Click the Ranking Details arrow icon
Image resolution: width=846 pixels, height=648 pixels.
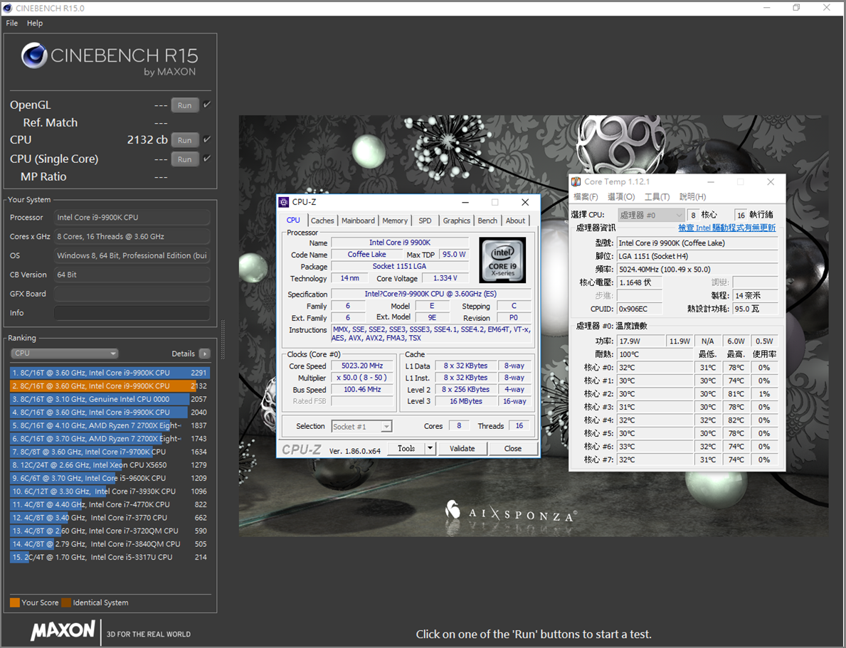(204, 354)
